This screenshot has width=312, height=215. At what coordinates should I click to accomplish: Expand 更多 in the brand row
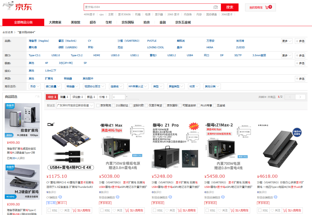287,41
